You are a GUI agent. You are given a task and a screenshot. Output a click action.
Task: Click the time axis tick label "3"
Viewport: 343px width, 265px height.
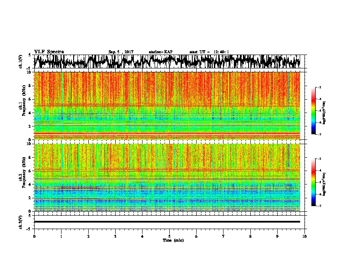pyautogui.click(x=115, y=236)
